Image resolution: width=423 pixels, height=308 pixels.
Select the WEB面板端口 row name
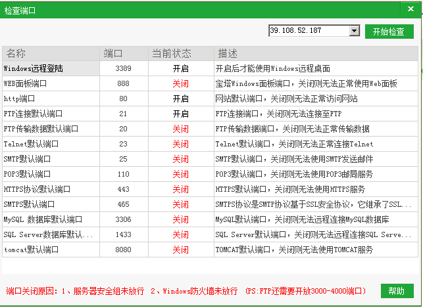coord(25,83)
